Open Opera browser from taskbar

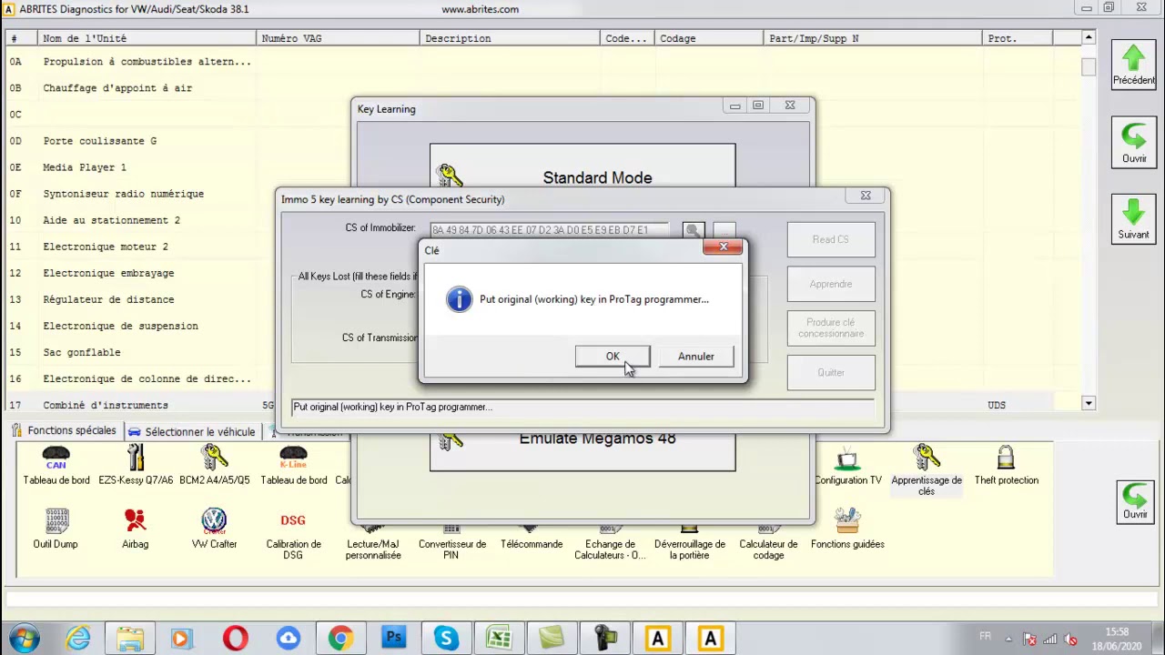pos(235,639)
